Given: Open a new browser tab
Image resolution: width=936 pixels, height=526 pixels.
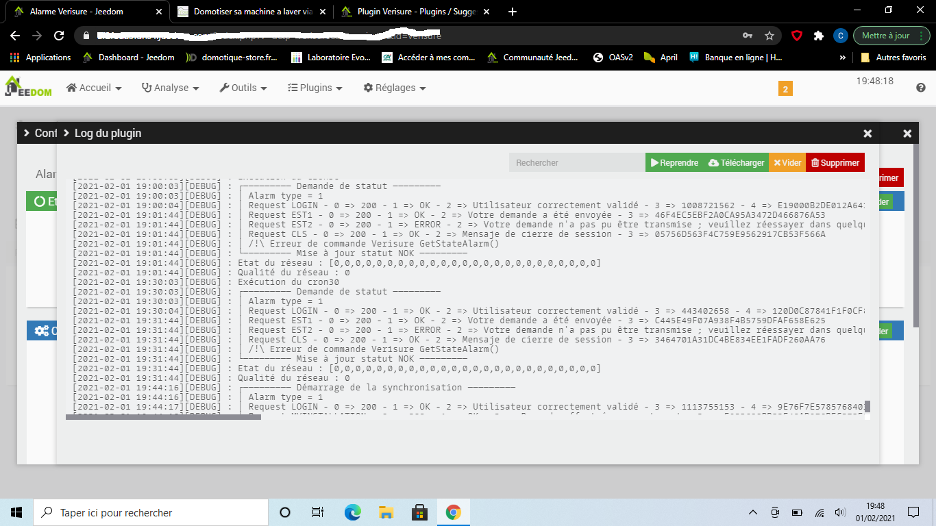Looking at the screenshot, I should [x=513, y=11].
